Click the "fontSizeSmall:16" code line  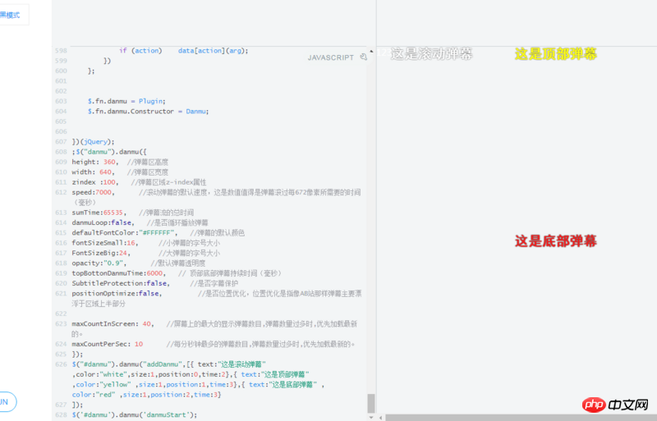pyautogui.click(x=146, y=243)
